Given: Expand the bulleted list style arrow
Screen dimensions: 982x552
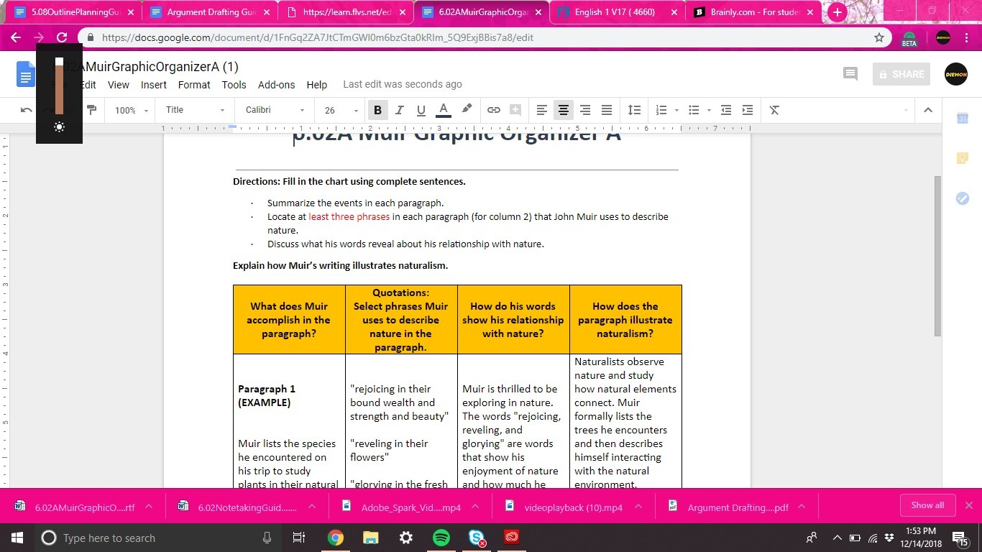Looking at the screenshot, I should [709, 111].
